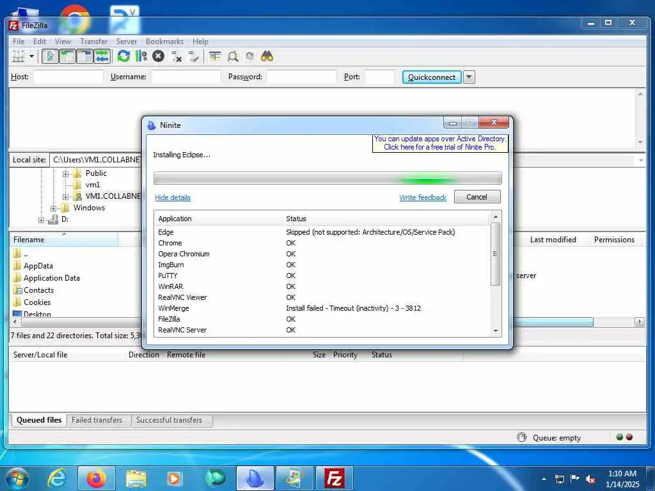Click the Status column header in Ninite
This screenshot has width=655, height=491.
click(386, 219)
